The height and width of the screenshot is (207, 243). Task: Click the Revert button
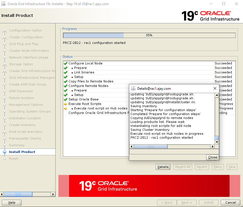pos(202,167)
